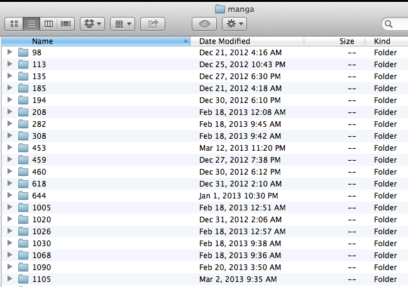This screenshot has width=408, height=287.
Task: Switch to icon view
Action: (14, 24)
